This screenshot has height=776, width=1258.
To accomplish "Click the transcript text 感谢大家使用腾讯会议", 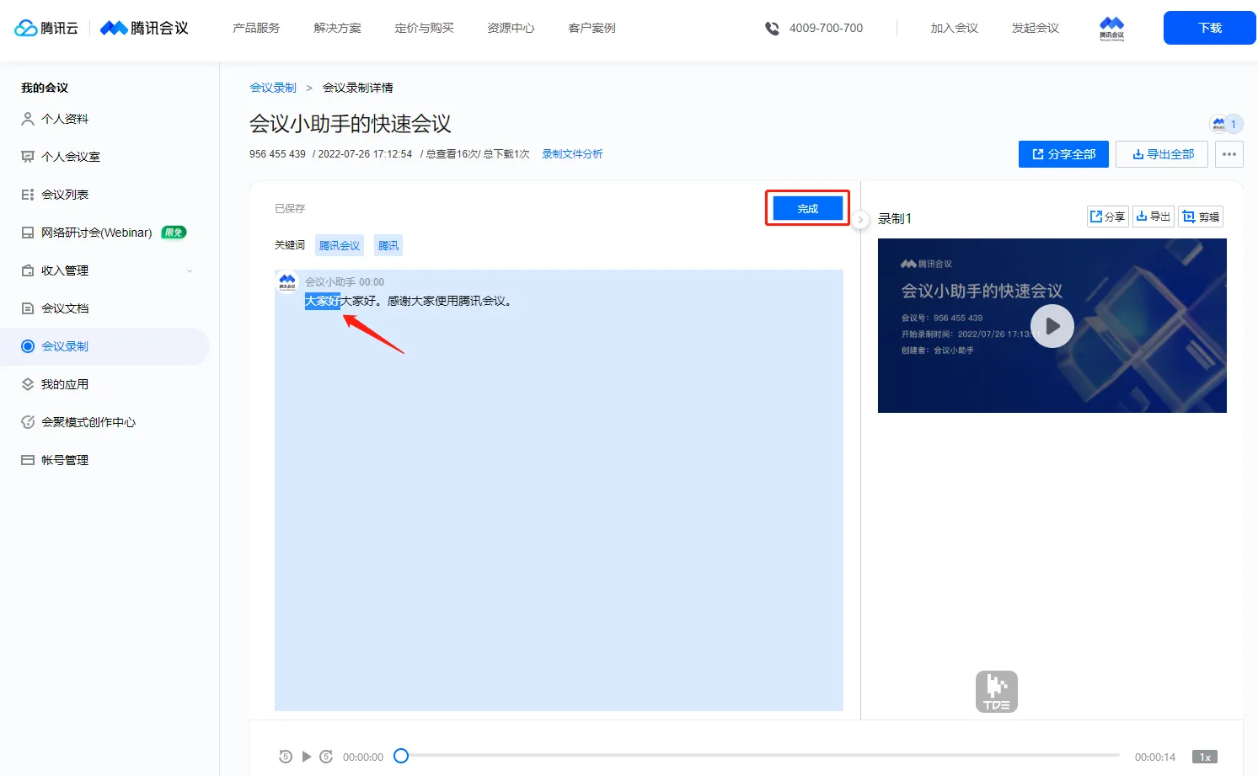I will pyautogui.click(x=449, y=301).
